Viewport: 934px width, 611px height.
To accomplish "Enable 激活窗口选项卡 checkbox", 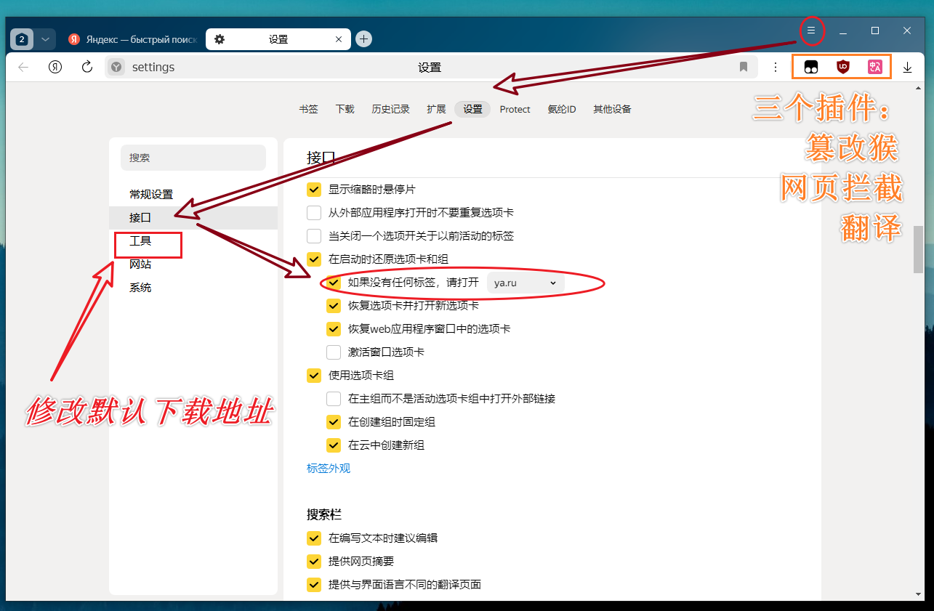I will [x=334, y=352].
